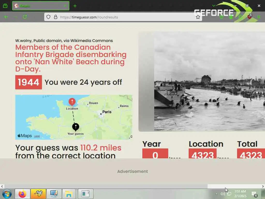The height and width of the screenshot is (199, 265).
Task: Click the red '110.2 miles' distance text
Action: point(101,148)
